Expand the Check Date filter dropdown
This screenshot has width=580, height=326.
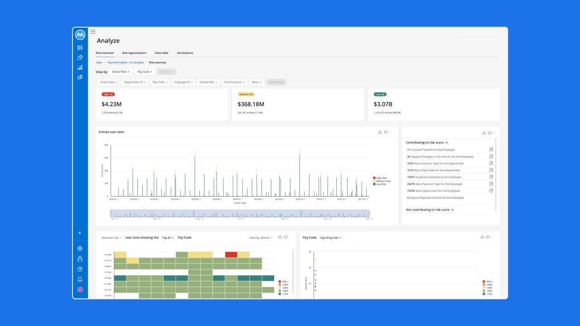click(x=109, y=82)
